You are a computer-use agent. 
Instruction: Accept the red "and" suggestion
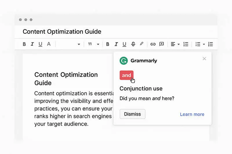coord(126,75)
